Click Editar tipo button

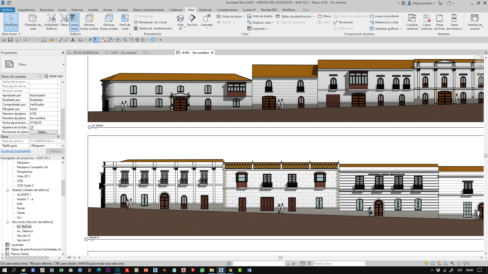pyautogui.click(x=54, y=76)
